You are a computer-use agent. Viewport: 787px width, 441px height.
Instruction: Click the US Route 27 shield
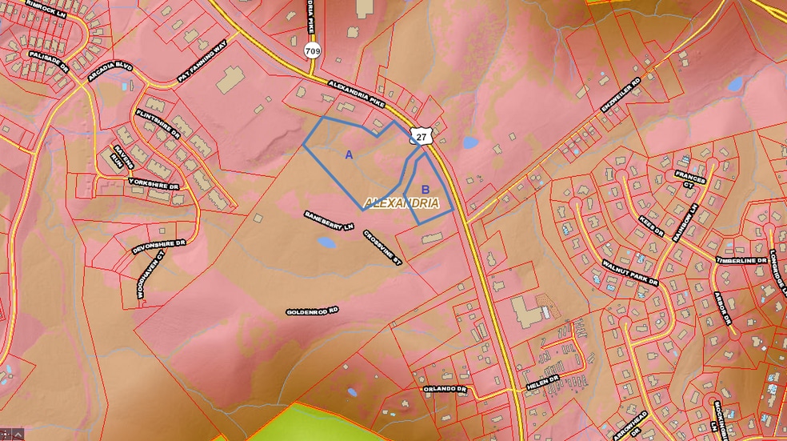421,136
